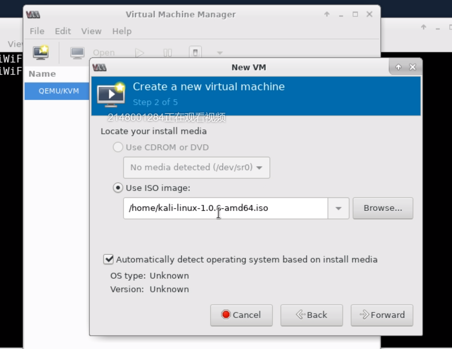Open the No media detected dropdown
The image size is (452, 349).
197,168
